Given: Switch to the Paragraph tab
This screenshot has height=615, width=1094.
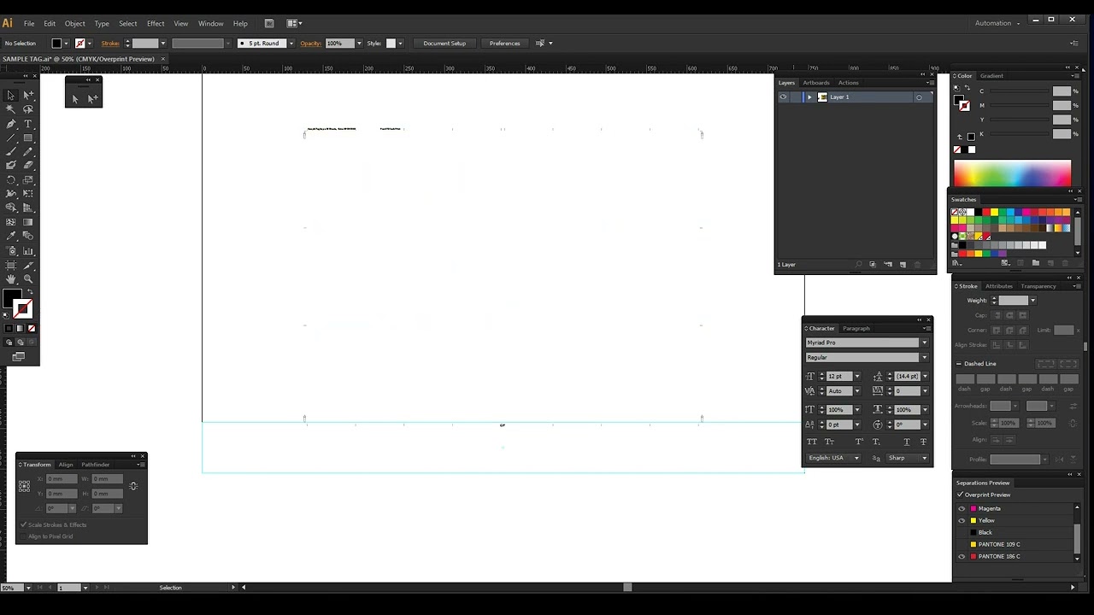Looking at the screenshot, I should click(x=856, y=328).
